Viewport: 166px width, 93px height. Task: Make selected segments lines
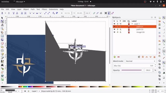45,13
